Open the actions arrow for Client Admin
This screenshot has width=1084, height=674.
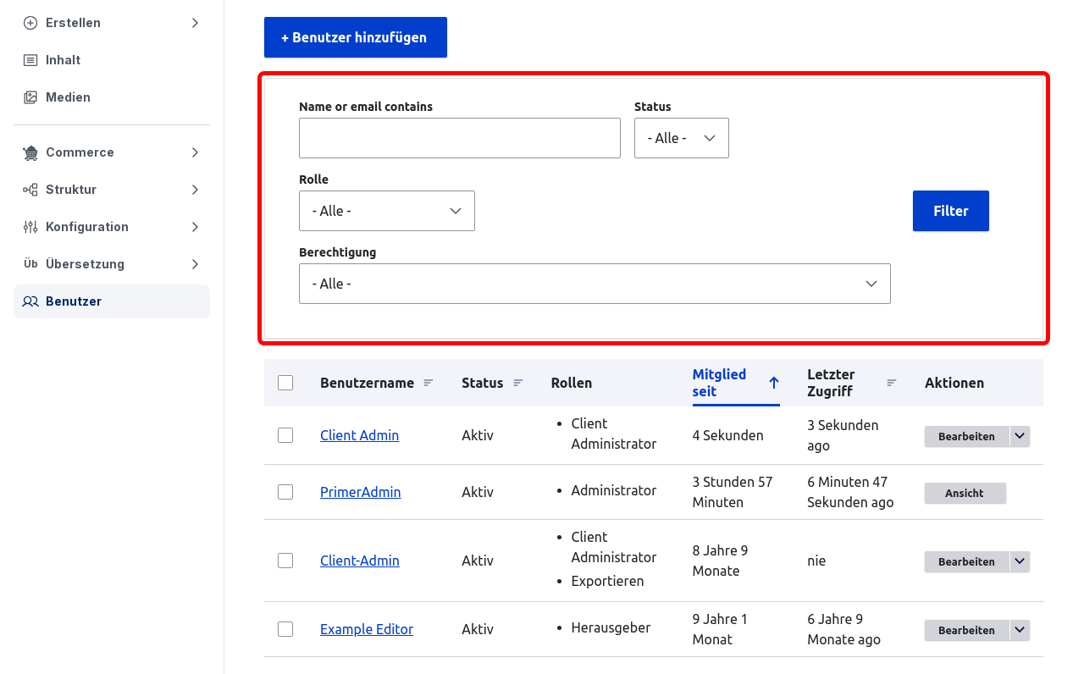pyautogui.click(x=1020, y=436)
